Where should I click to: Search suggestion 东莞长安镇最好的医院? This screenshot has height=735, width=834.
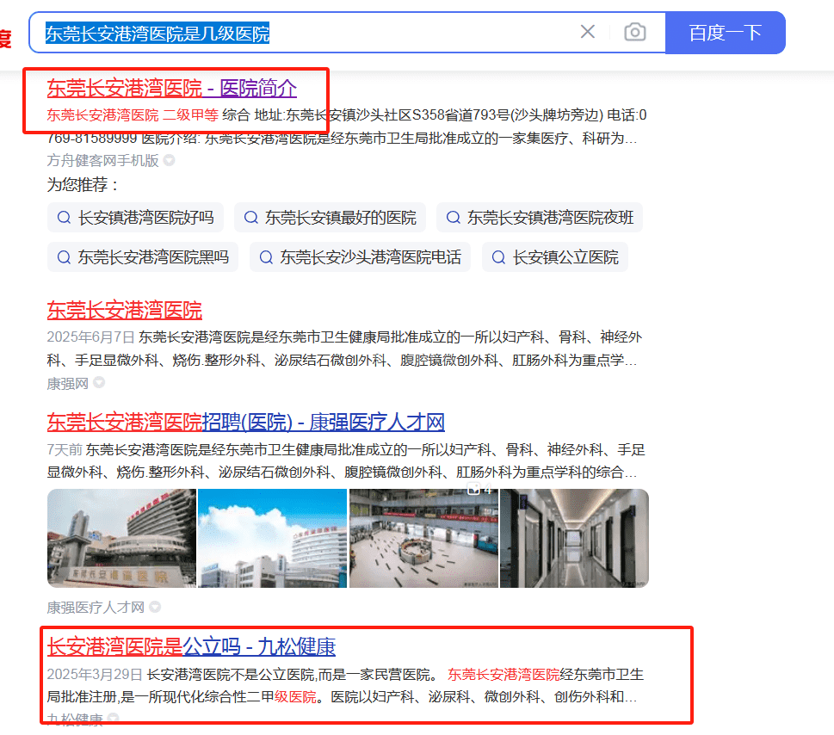pos(331,218)
